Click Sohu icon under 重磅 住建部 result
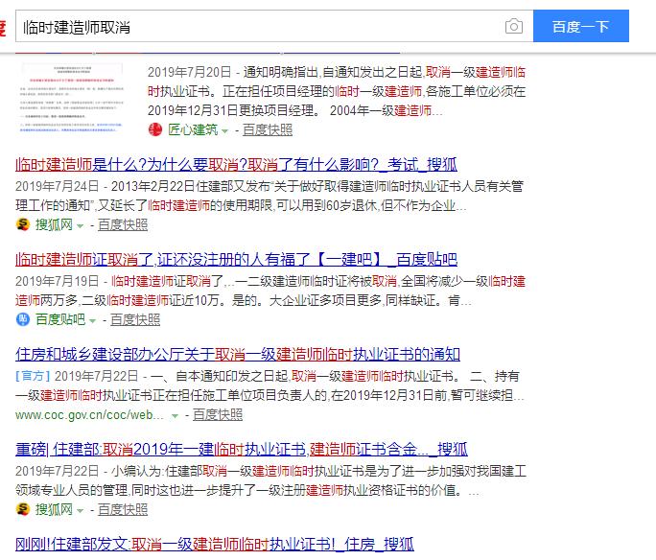Image resolution: width=656 pixels, height=560 pixels. [23, 508]
